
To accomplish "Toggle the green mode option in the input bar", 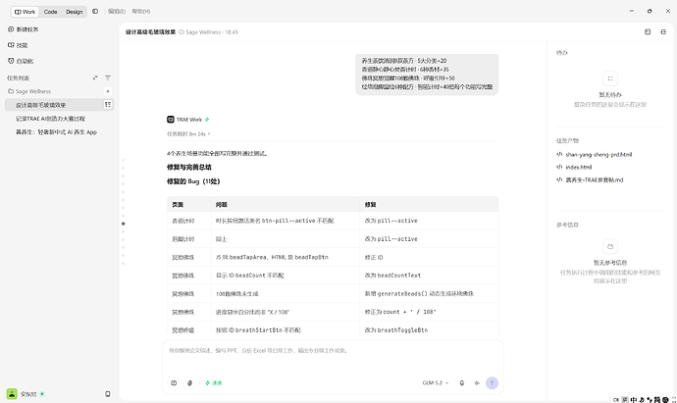I will [213, 383].
